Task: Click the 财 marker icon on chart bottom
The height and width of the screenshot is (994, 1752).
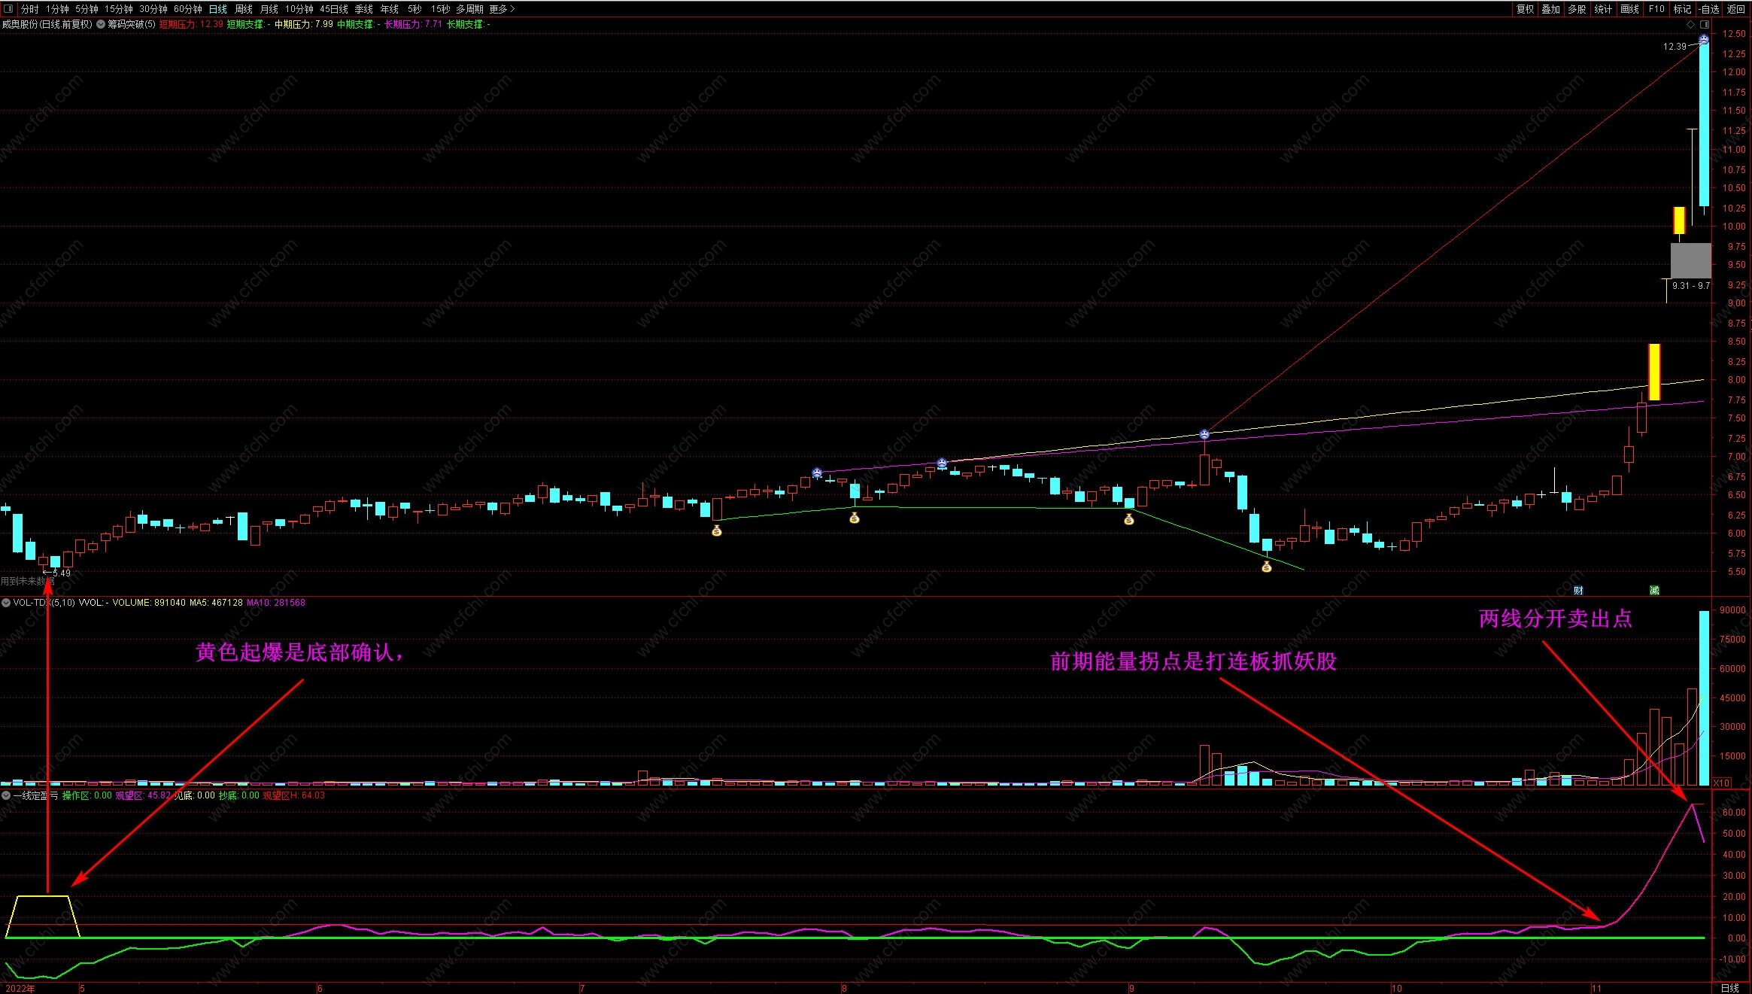Action: tap(1578, 590)
